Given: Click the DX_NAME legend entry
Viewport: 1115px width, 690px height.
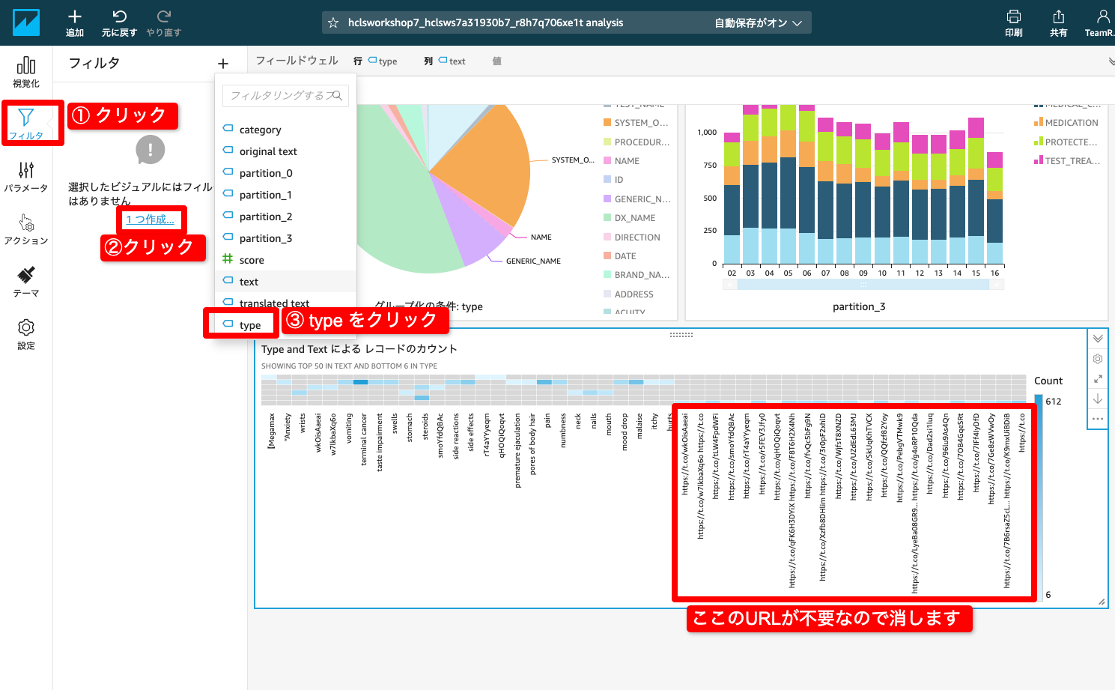Looking at the screenshot, I should [x=635, y=218].
